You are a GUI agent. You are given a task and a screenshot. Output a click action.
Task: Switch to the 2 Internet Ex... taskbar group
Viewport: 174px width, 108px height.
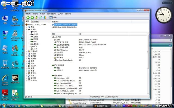31,106
